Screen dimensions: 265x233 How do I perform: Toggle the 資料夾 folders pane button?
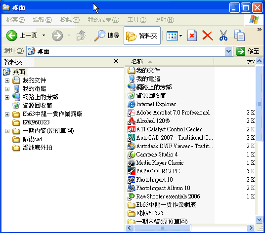point(142,36)
